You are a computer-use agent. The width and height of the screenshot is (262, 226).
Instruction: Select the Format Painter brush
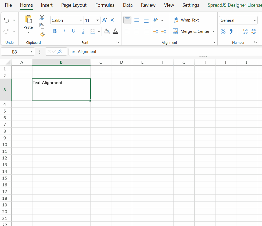coord(42,34)
